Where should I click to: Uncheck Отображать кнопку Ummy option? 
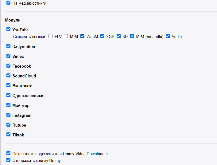click(9, 160)
